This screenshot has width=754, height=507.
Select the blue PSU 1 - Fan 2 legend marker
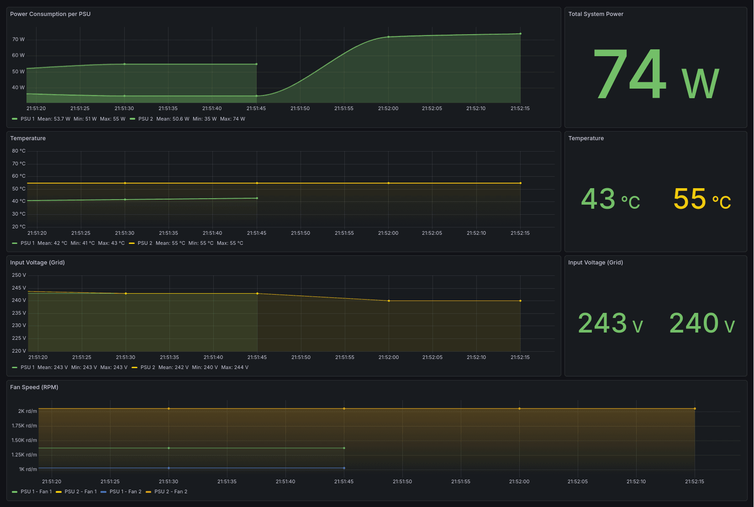[104, 491]
